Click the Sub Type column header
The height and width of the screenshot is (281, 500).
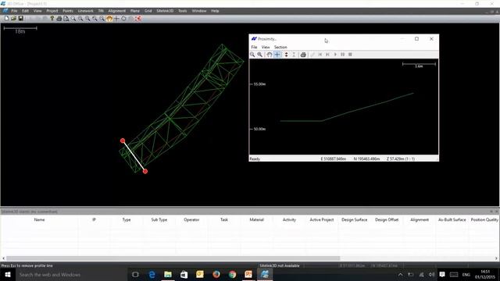159,220
